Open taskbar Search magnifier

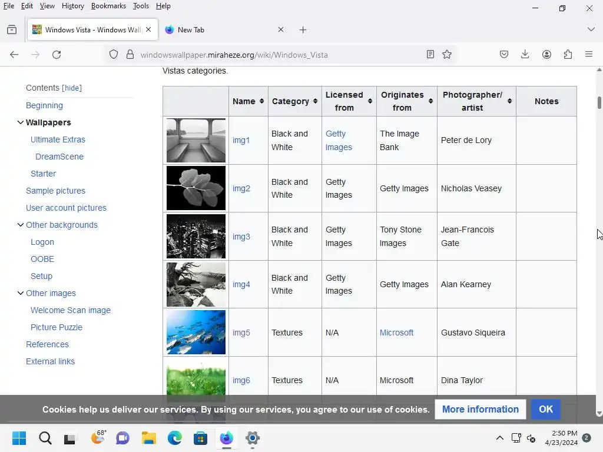click(x=45, y=438)
